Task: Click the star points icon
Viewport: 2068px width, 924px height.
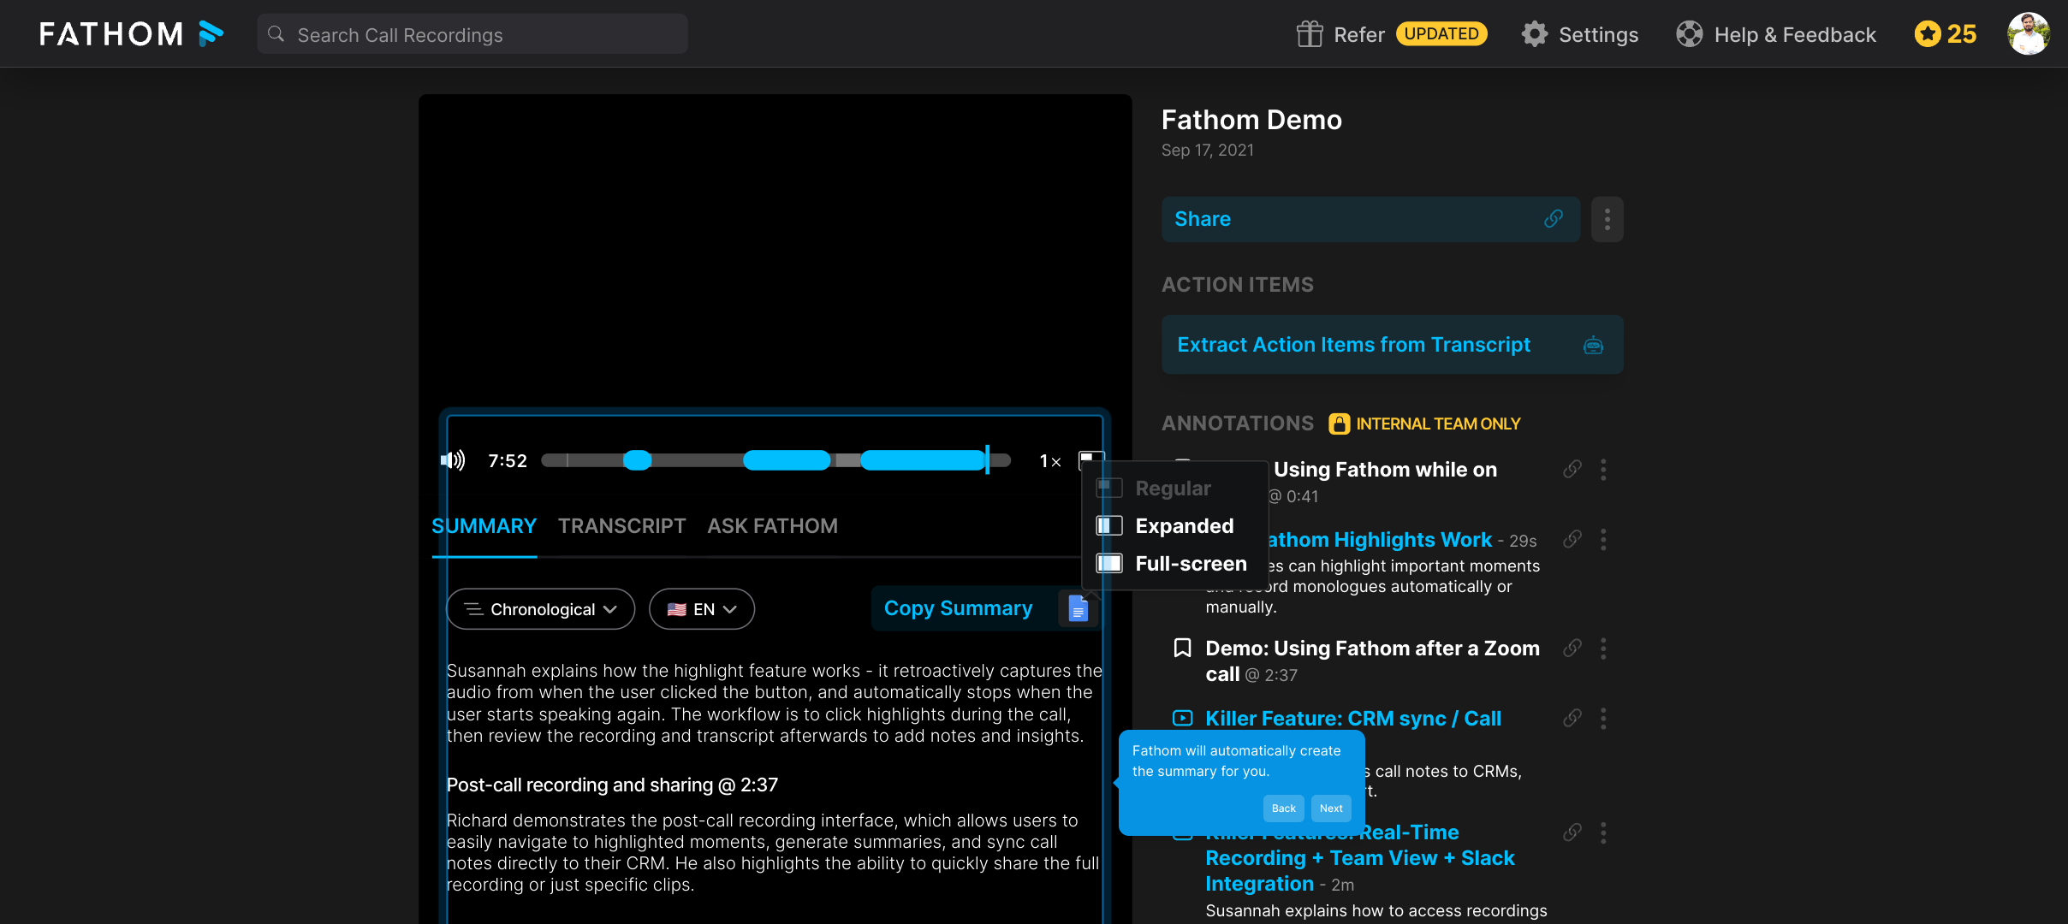Action: coord(1928,34)
